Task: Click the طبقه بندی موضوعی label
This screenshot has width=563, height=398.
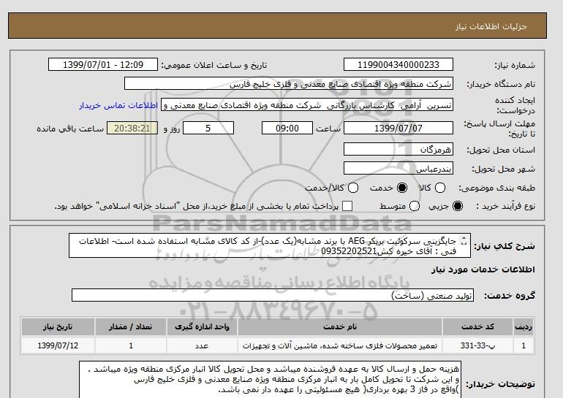Action: (497, 188)
